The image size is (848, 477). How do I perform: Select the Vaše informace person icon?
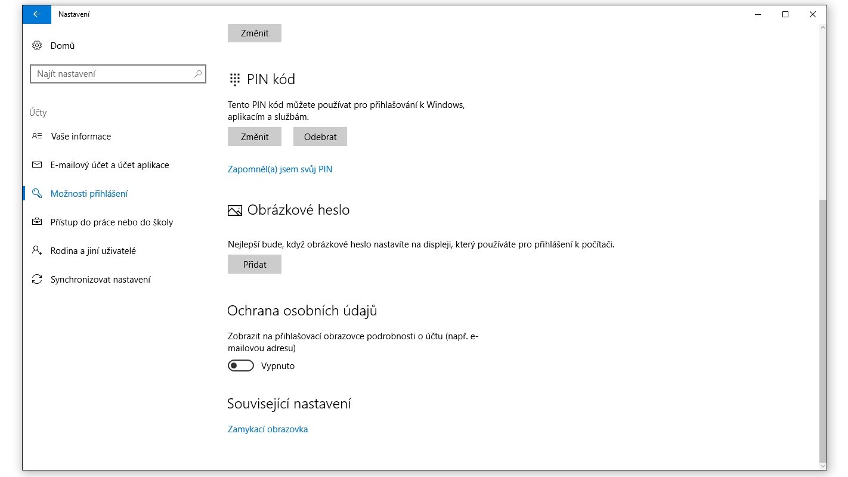(x=37, y=137)
